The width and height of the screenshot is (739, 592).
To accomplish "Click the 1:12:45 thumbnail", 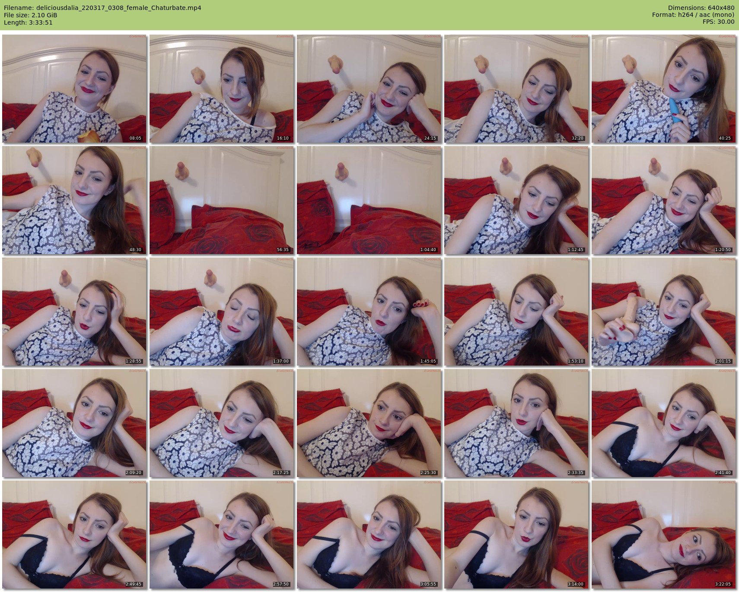I will point(516,200).
